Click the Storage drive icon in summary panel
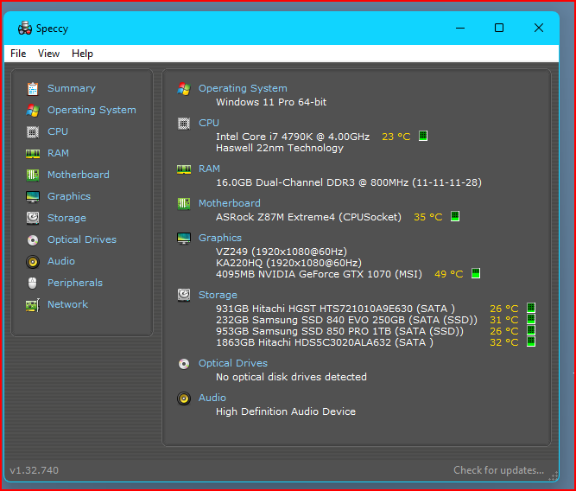Image resolution: width=576 pixels, height=491 pixels. (x=184, y=295)
